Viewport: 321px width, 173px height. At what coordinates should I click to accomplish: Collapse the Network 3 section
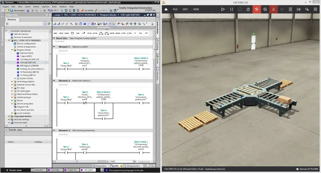pyautogui.click(x=54, y=130)
